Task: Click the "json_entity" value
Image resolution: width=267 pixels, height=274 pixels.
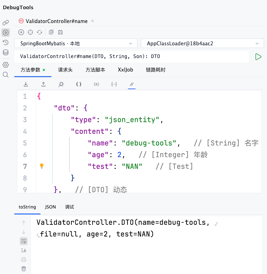Action: click(132, 120)
